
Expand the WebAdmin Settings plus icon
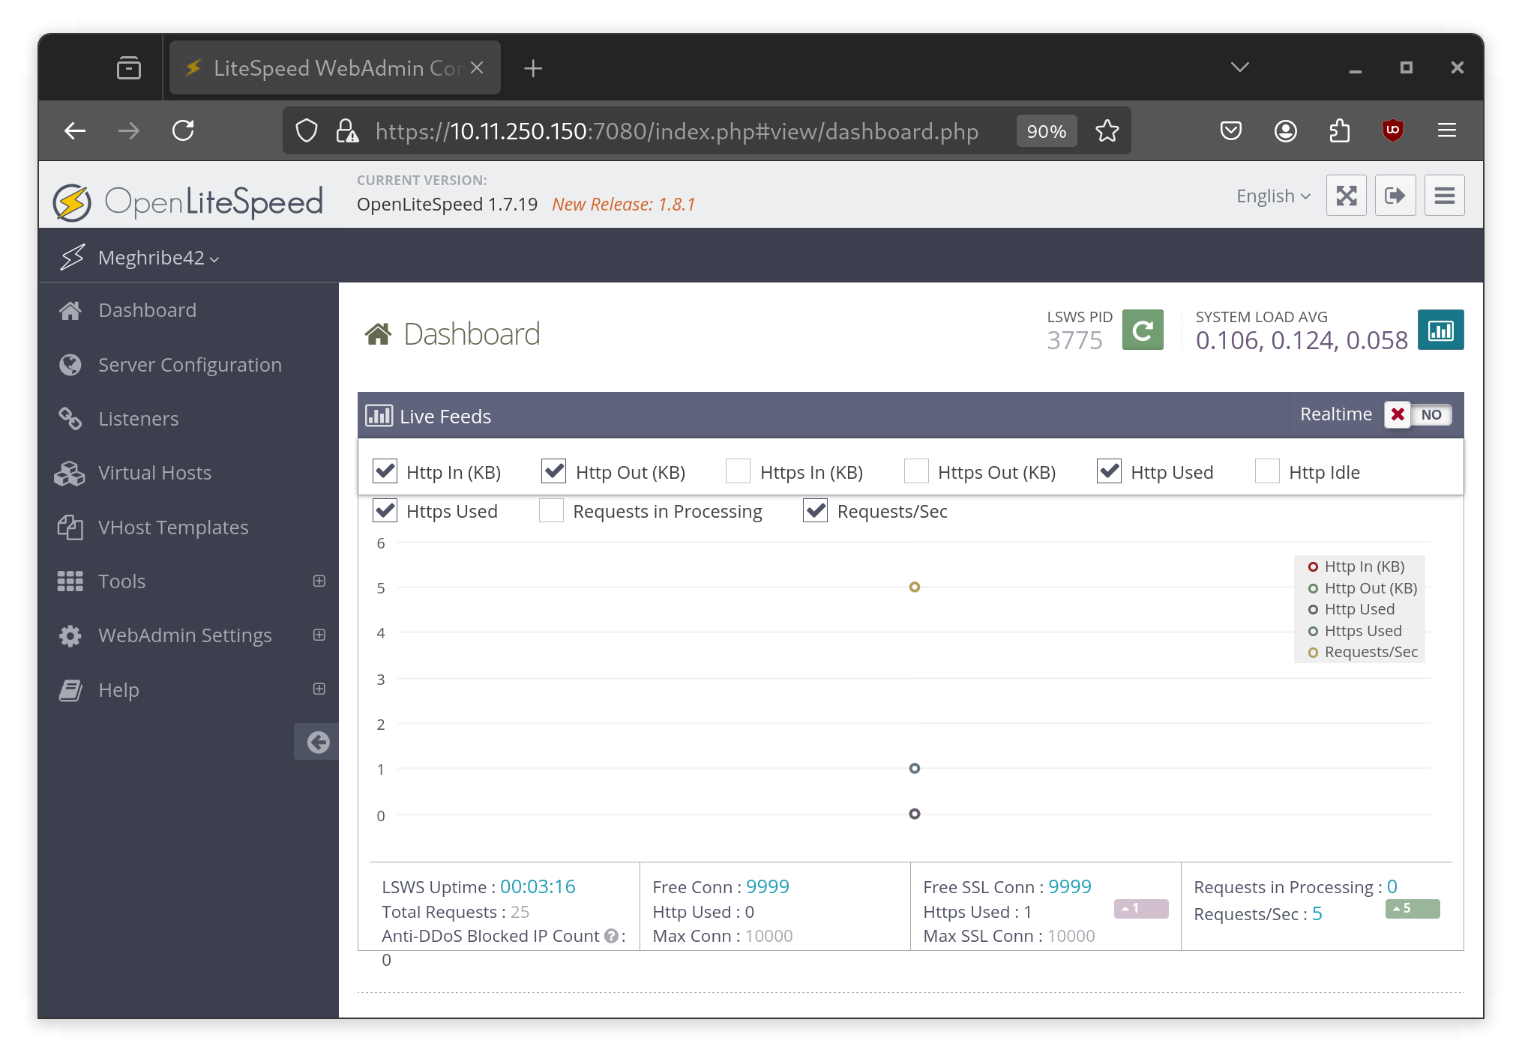(319, 635)
